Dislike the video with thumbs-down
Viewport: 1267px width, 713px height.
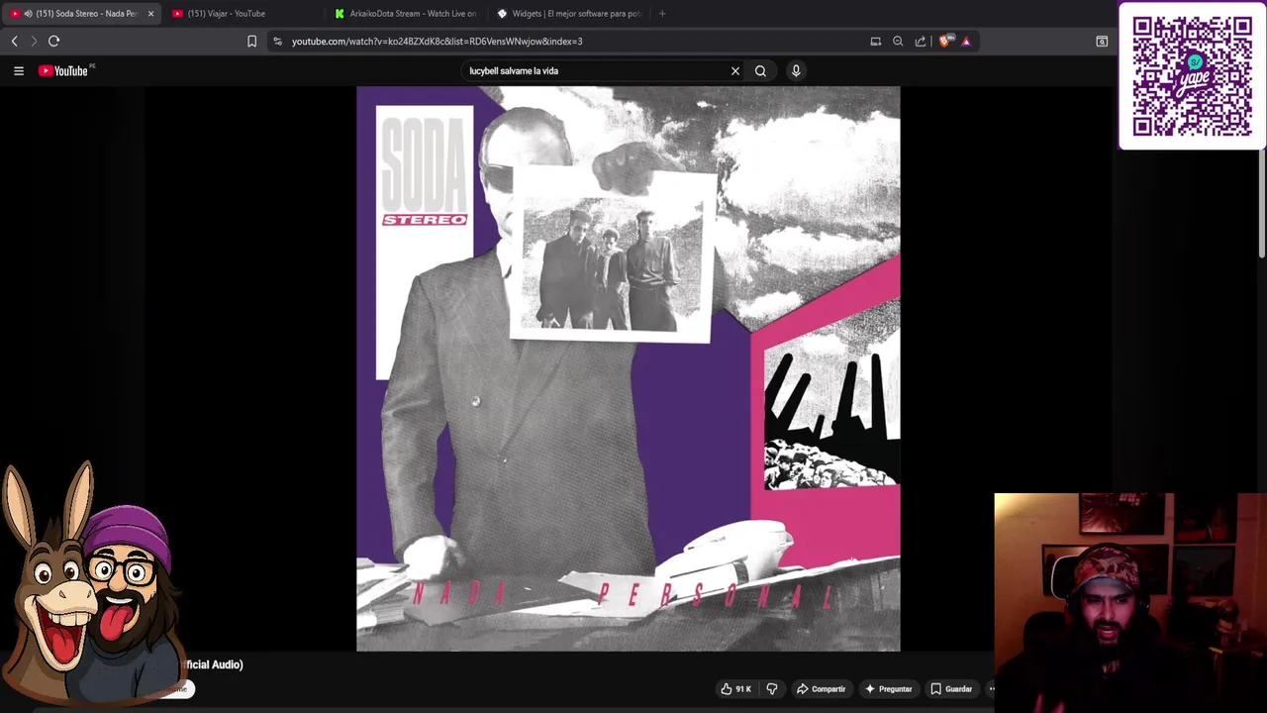pyautogui.click(x=772, y=689)
